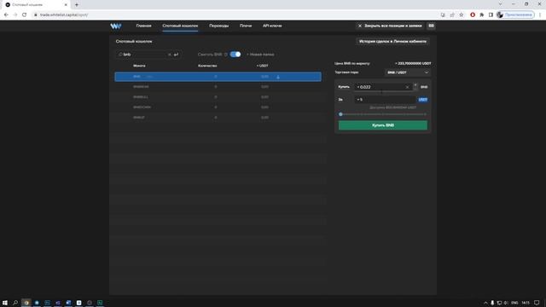Click the microphone icon in the system tray
The image size is (546, 307).
pyautogui.click(x=492, y=303)
